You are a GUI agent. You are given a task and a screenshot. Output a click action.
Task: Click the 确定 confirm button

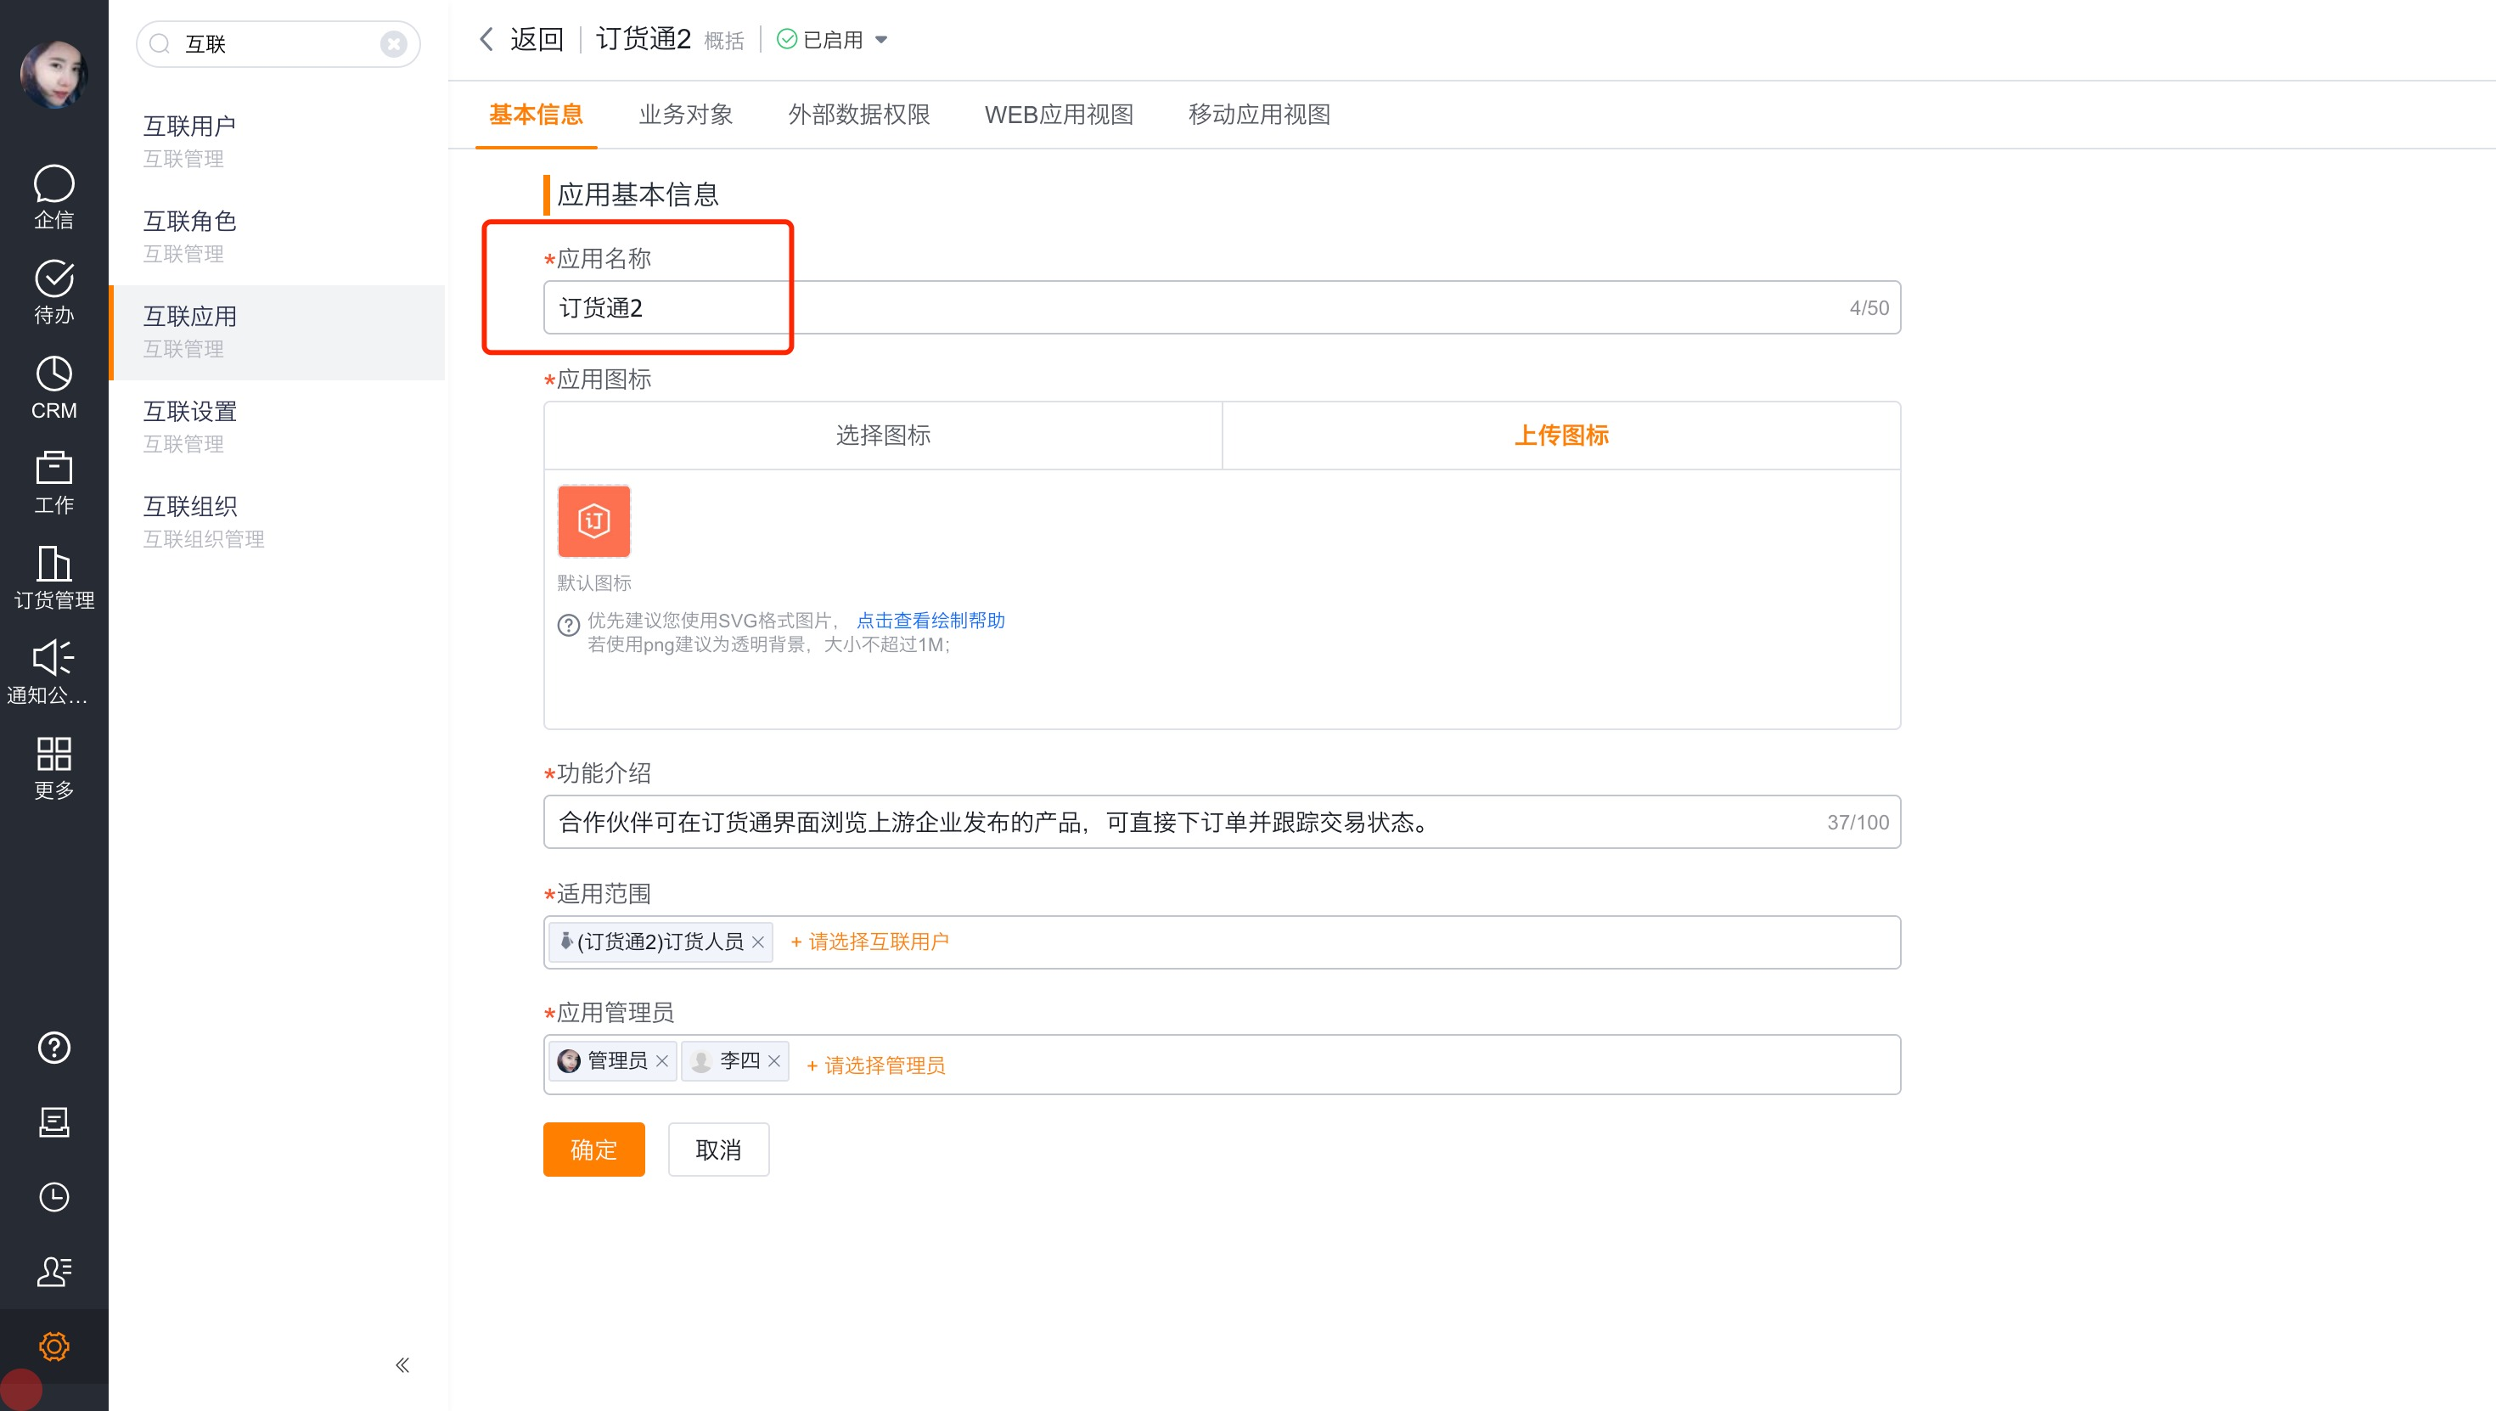coord(593,1150)
